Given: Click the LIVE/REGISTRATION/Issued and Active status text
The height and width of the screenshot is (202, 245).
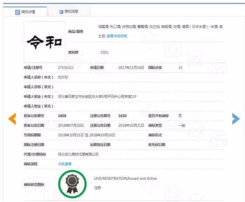Looking at the screenshot, I should pos(125,178).
